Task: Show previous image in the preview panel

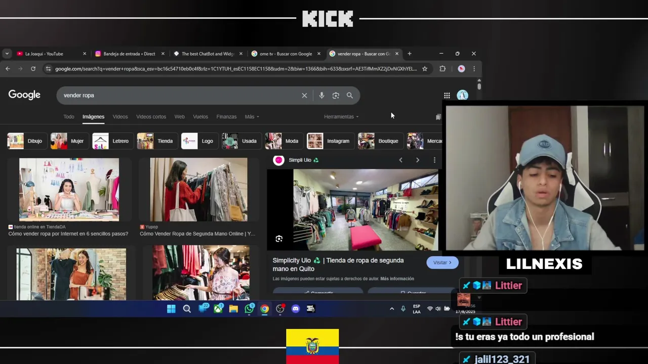Action: click(x=400, y=160)
